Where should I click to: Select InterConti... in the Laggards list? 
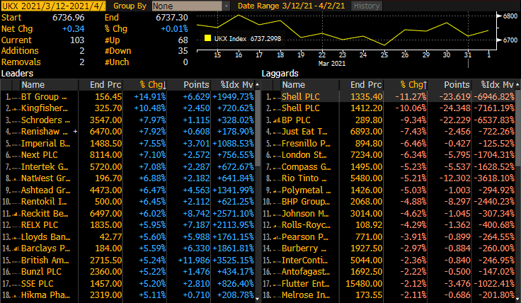(x=388, y=260)
